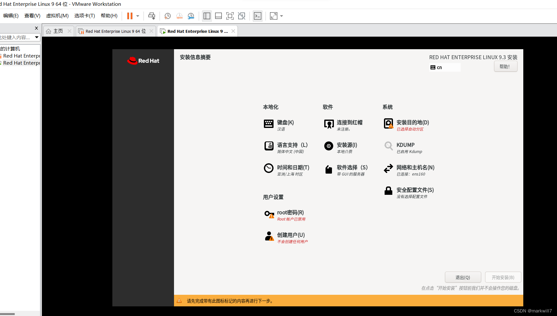Open 网络和主机名(N) settings
Screen dimensions: 557x316
click(x=409, y=170)
